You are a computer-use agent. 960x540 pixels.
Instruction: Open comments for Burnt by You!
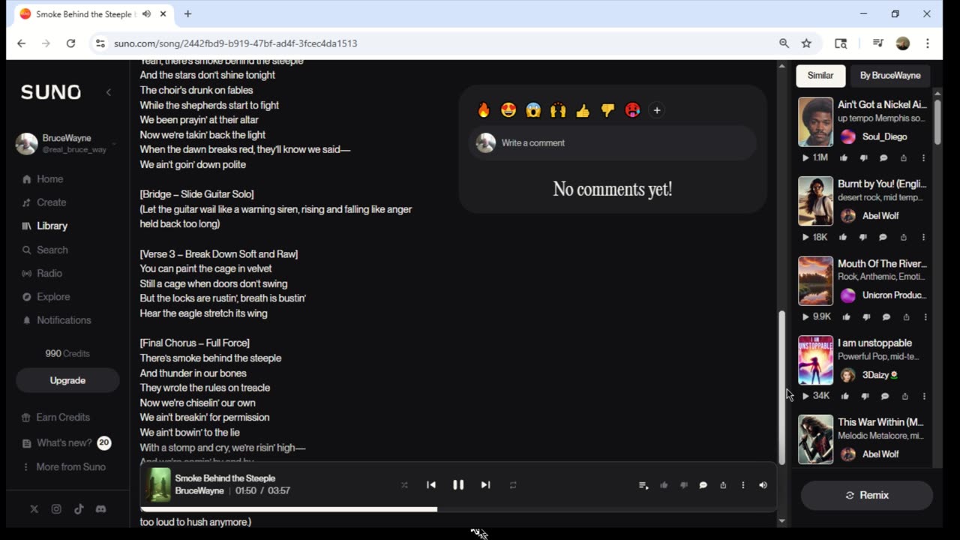(x=883, y=237)
